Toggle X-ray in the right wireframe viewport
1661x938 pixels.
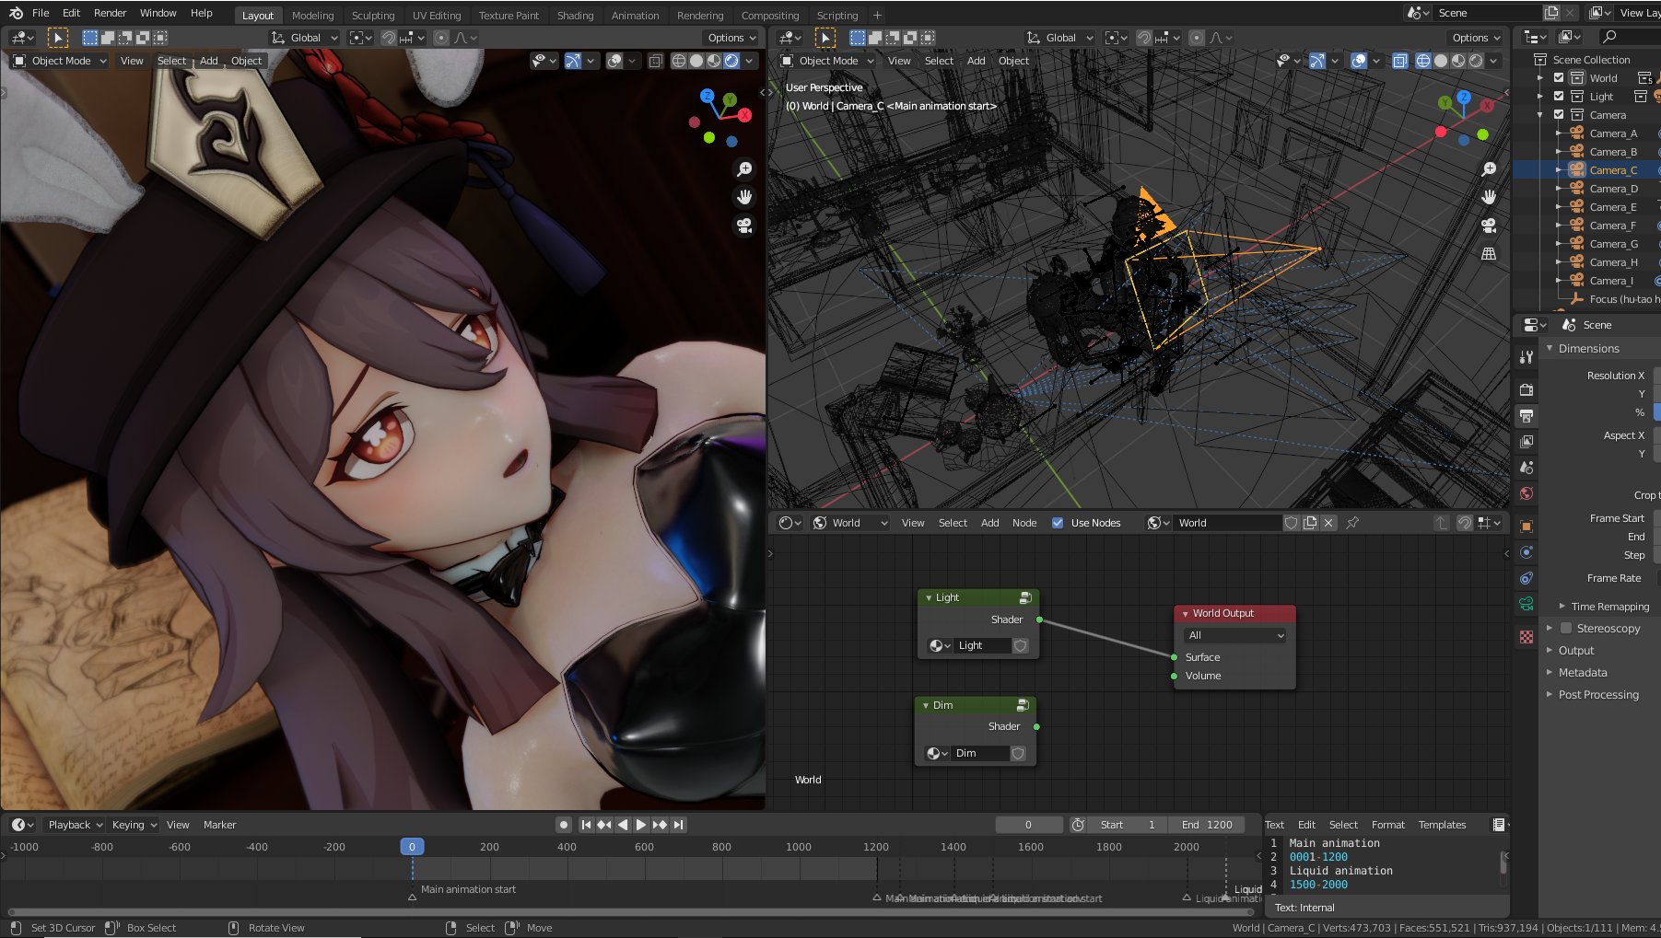1399,61
